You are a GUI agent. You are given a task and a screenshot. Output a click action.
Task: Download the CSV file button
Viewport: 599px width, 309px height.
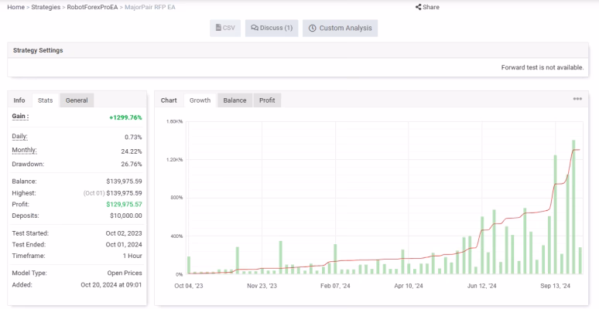point(225,28)
